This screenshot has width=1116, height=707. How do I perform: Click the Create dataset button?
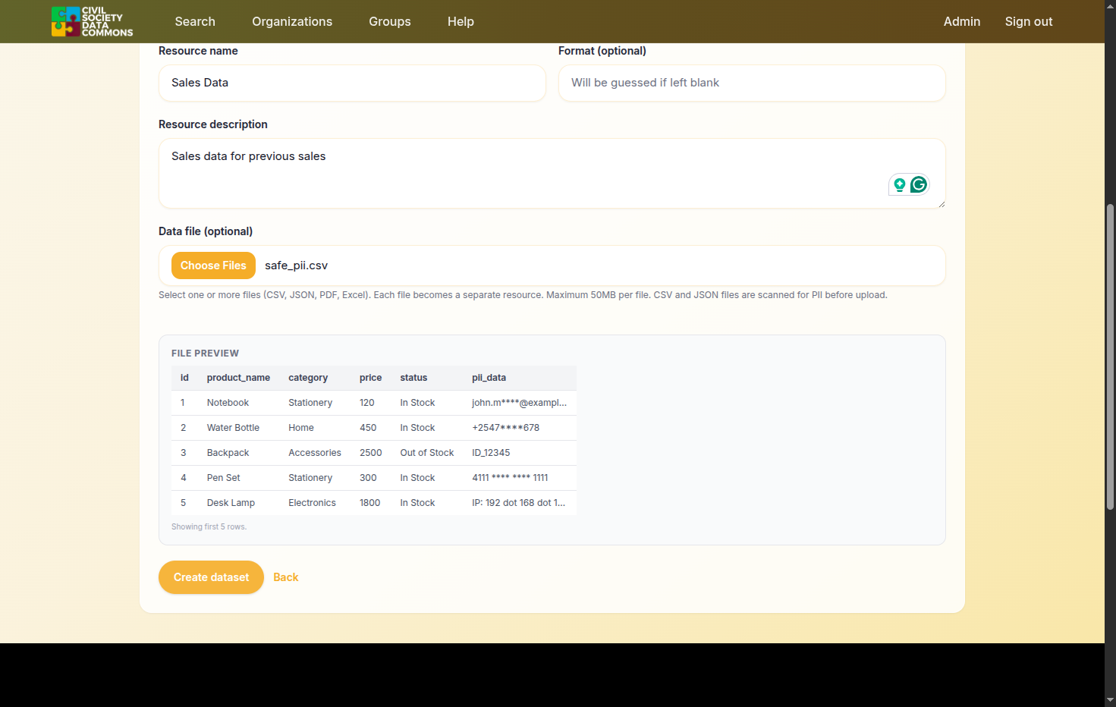pos(211,577)
